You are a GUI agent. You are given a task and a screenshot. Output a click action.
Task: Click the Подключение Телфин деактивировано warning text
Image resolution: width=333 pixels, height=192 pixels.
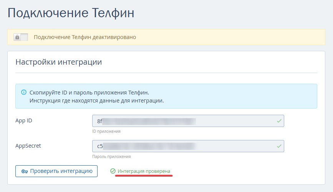[x=85, y=37]
